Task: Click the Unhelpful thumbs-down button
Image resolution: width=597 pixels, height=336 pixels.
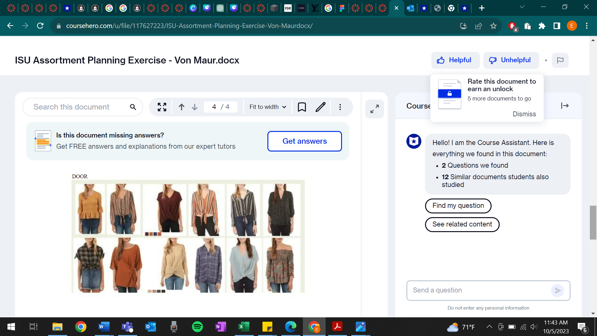Action: point(511,60)
